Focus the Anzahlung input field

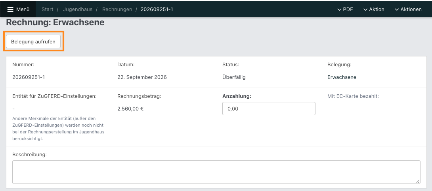coord(269,109)
